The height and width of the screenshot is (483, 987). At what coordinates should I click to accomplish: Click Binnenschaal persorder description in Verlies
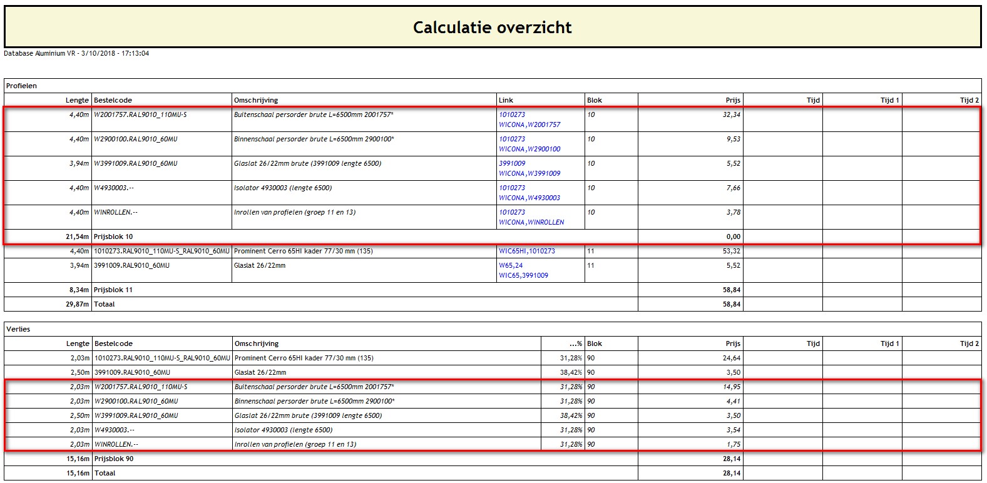click(315, 401)
